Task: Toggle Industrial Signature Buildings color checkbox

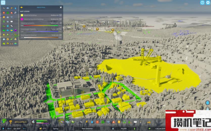Action: pos(60,19)
